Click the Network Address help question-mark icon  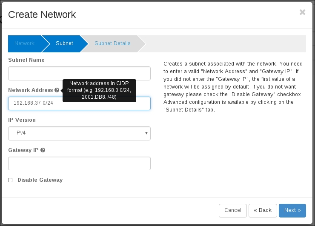pos(57,90)
